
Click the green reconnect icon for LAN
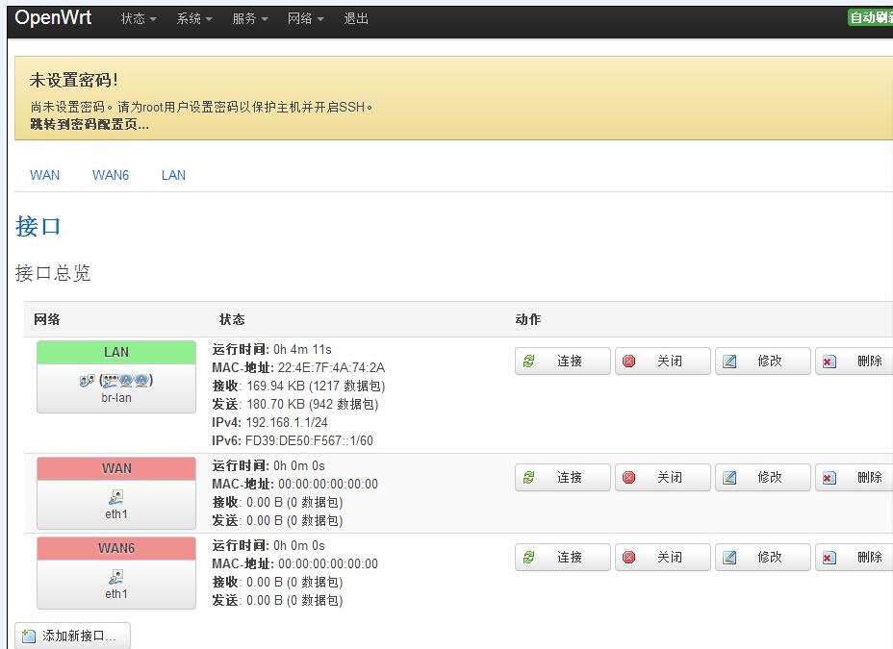pos(528,362)
